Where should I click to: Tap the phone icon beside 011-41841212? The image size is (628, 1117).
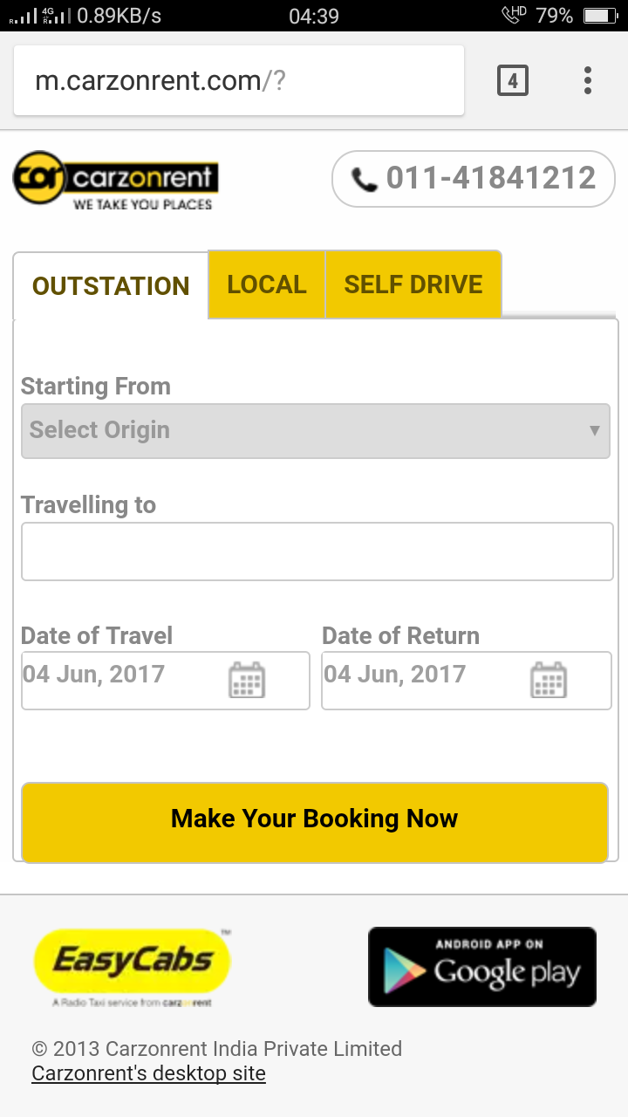point(364,180)
